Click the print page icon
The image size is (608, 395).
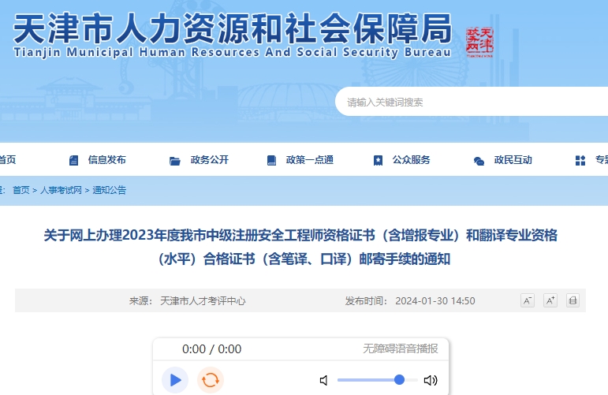pos(573,300)
